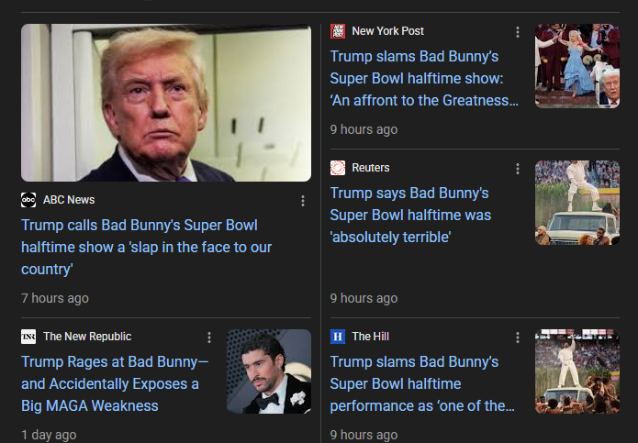Open Reuters 'absolutely terrible' headline
The image size is (638, 443).
coord(410,215)
